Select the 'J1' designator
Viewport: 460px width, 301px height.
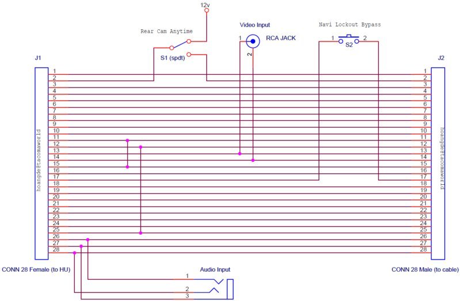coord(38,58)
